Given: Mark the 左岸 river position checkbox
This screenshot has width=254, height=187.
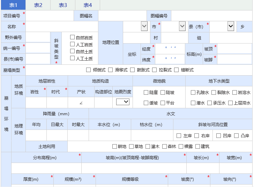Looking at the screenshot, I should coord(179,135).
